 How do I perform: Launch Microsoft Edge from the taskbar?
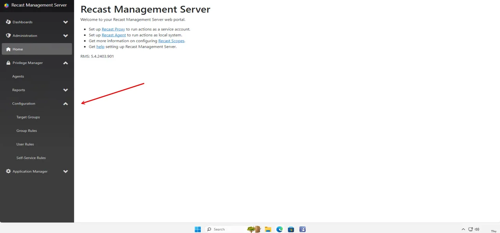click(x=279, y=229)
